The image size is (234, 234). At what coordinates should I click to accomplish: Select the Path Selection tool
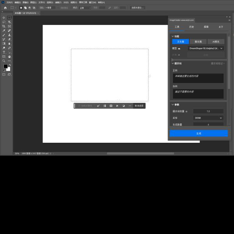pyautogui.click(x=9, y=52)
